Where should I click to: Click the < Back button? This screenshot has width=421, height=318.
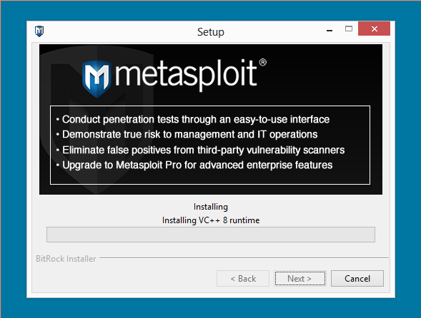tap(243, 279)
